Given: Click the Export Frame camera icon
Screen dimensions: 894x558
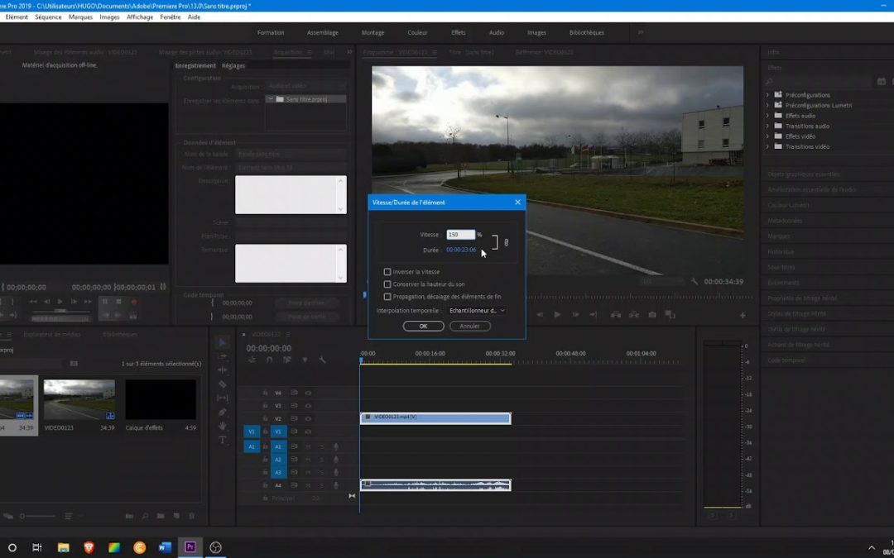Looking at the screenshot, I should 652,315.
